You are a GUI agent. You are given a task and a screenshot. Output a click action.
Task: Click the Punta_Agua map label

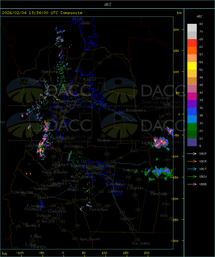coord(99,209)
